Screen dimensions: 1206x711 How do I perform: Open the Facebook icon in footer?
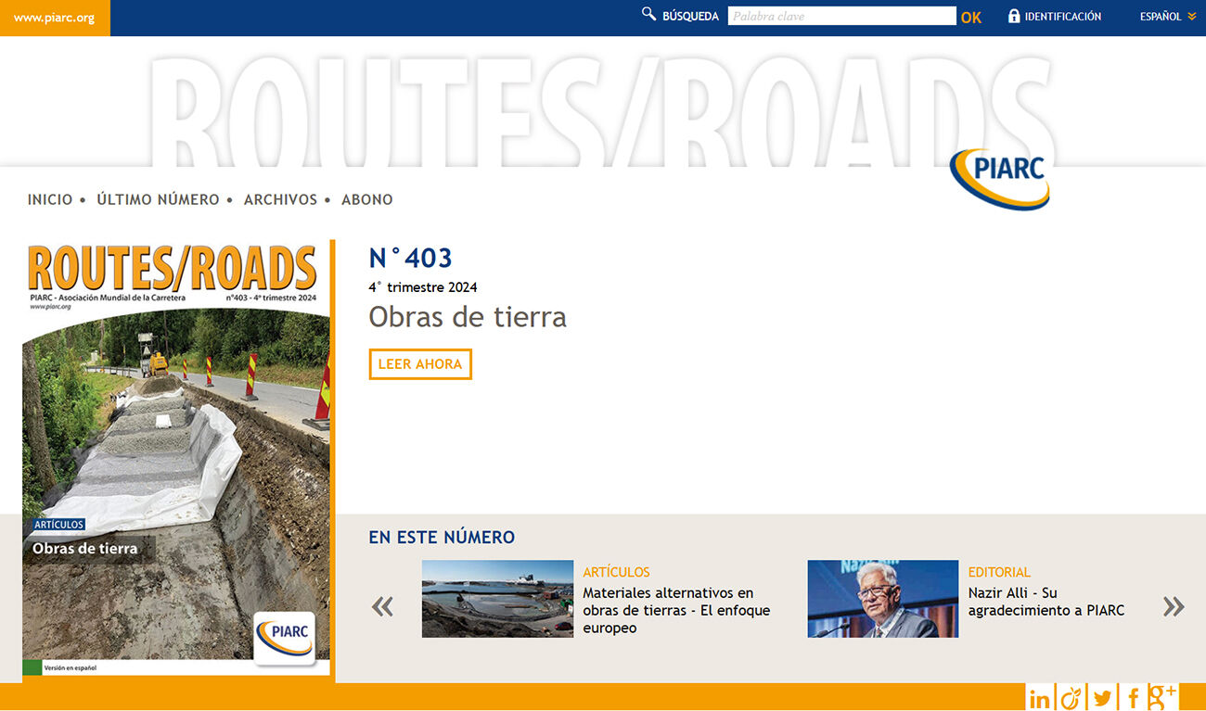[1133, 698]
